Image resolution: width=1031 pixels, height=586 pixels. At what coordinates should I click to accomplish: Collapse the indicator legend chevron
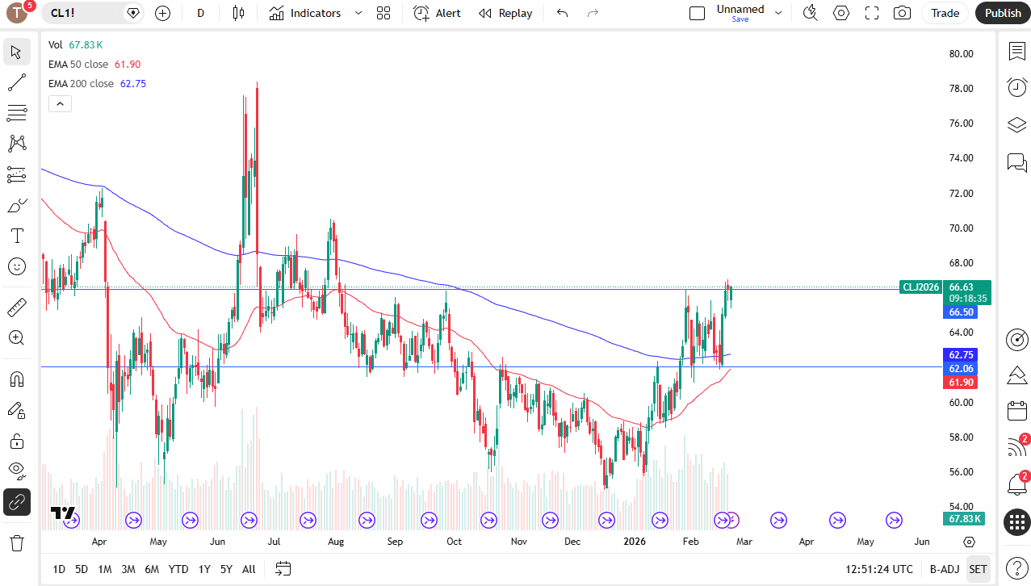point(60,103)
